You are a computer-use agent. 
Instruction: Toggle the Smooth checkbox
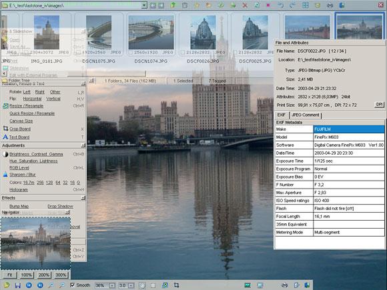[x=72, y=285]
